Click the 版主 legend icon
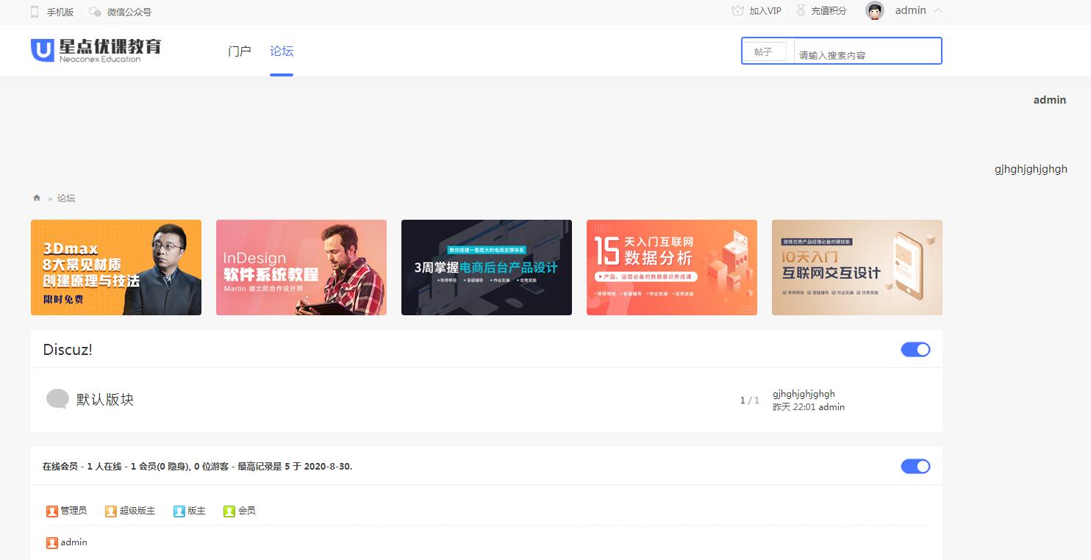This screenshot has width=1091, height=560. (x=179, y=511)
